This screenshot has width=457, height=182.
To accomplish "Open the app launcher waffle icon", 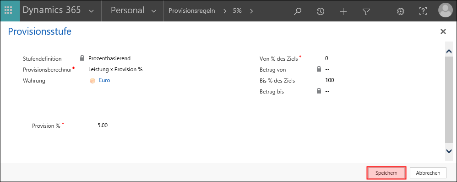I will [x=10, y=11].
